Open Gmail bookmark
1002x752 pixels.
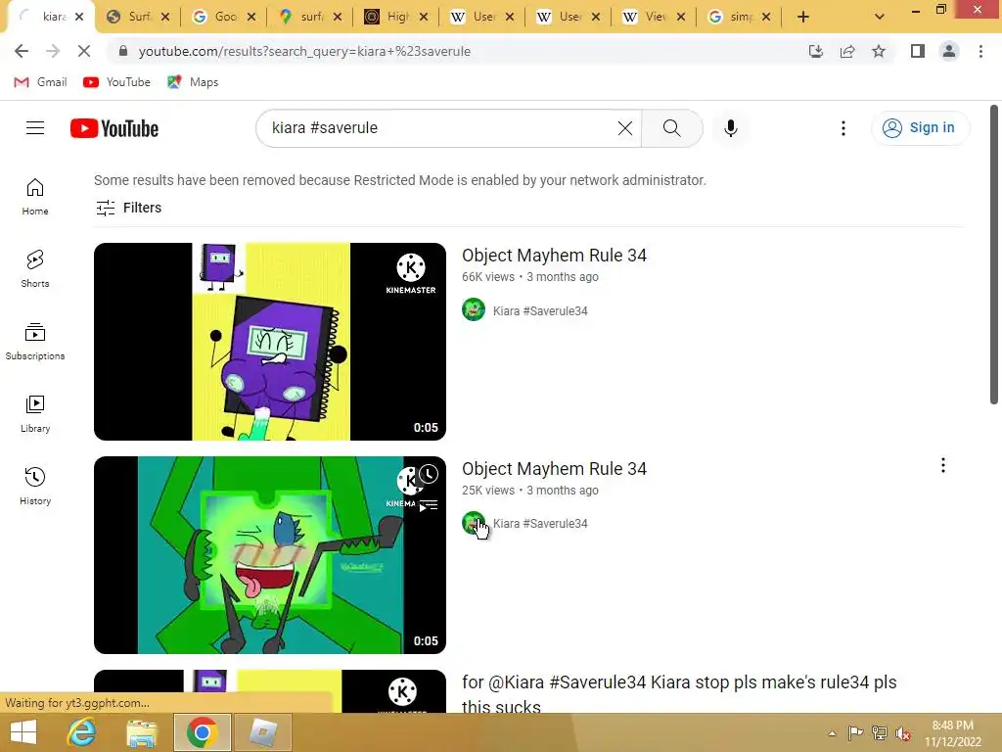click(41, 82)
